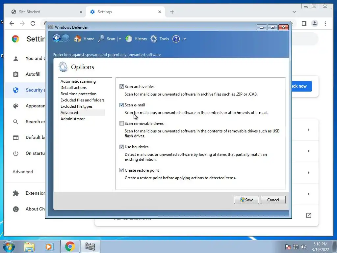Expand the Help options dropdown arrow
The height and width of the screenshot is (253, 337).
pyautogui.click(x=185, y=39)
